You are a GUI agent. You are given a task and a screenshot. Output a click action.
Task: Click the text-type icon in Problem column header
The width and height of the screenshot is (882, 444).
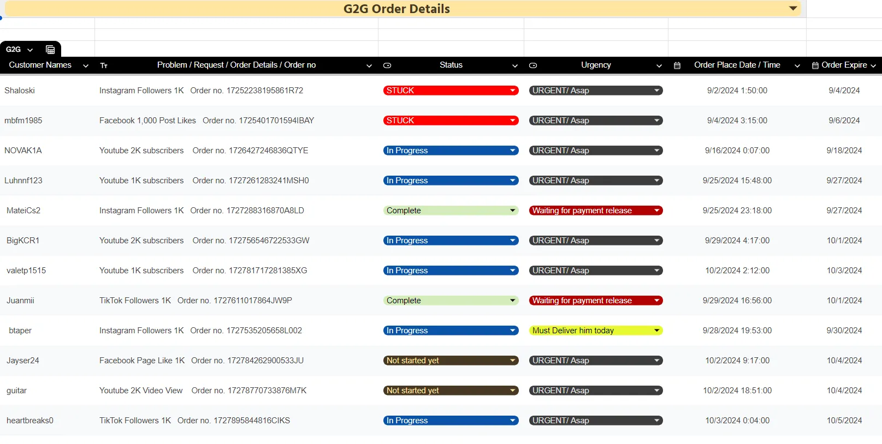coord(104,65)
